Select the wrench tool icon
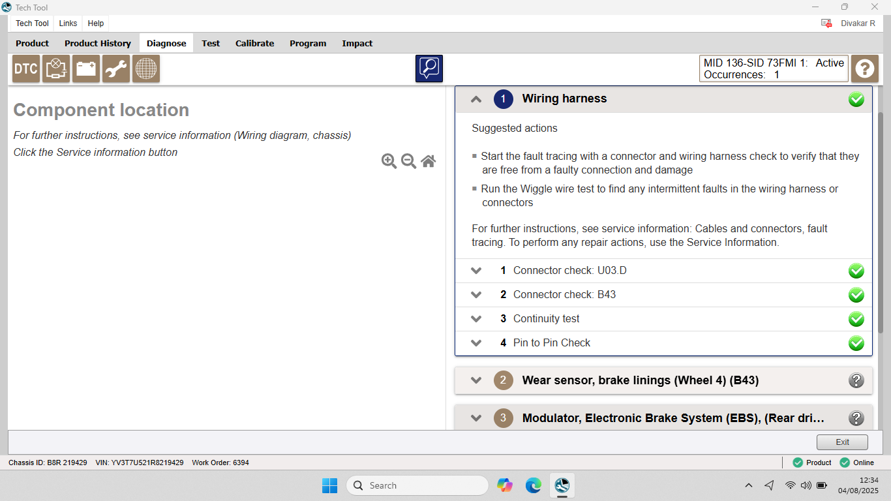This screenshot has height=501, width=891. (116, 68)
